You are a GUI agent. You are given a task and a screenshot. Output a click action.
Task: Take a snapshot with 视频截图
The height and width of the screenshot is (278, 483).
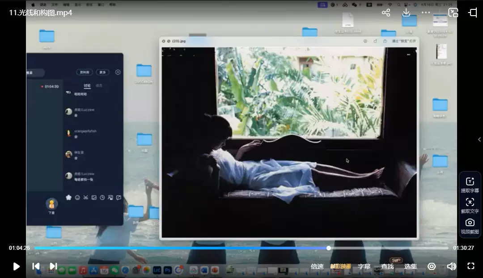tap(470, 226)
